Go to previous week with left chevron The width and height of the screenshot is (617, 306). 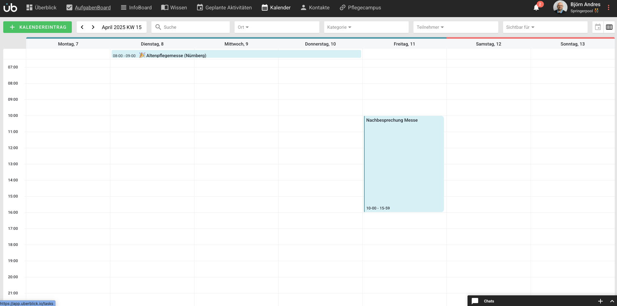(82, 27)
